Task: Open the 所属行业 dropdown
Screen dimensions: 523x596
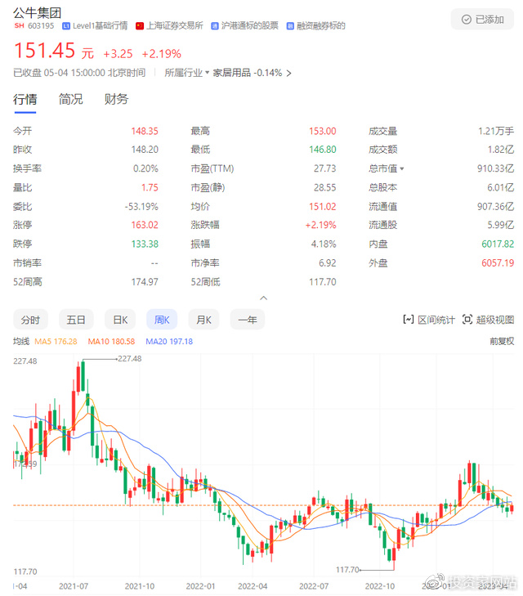Action: (x=187, y=73)
